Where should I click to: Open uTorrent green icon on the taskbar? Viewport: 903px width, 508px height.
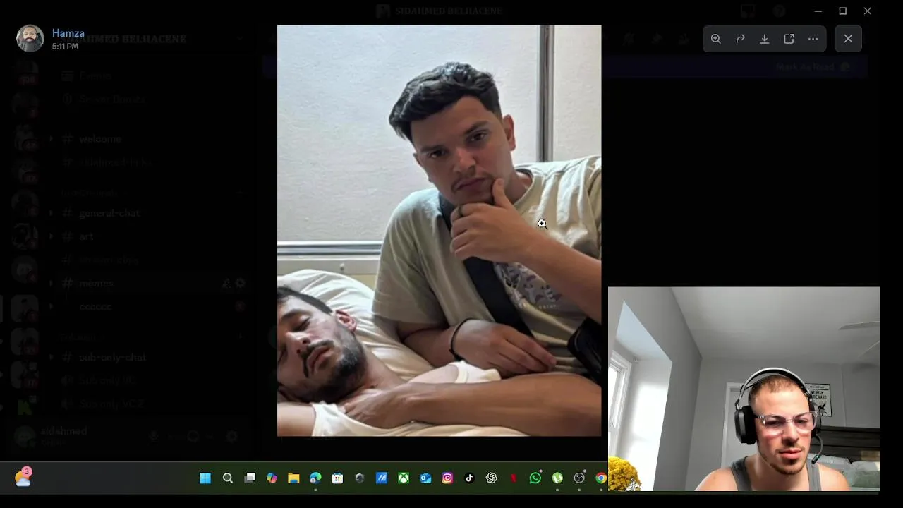(557, 478)
